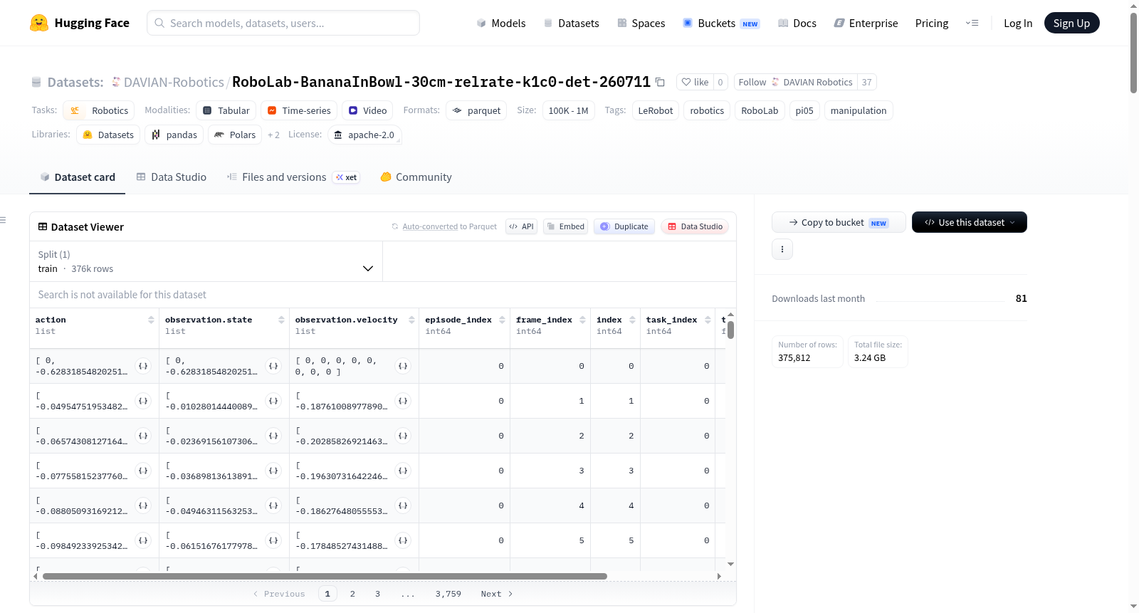The height and width of the screenshot is (613, 1139).
Task: Click the Log In link
Action: click(x=1018, y=23)
